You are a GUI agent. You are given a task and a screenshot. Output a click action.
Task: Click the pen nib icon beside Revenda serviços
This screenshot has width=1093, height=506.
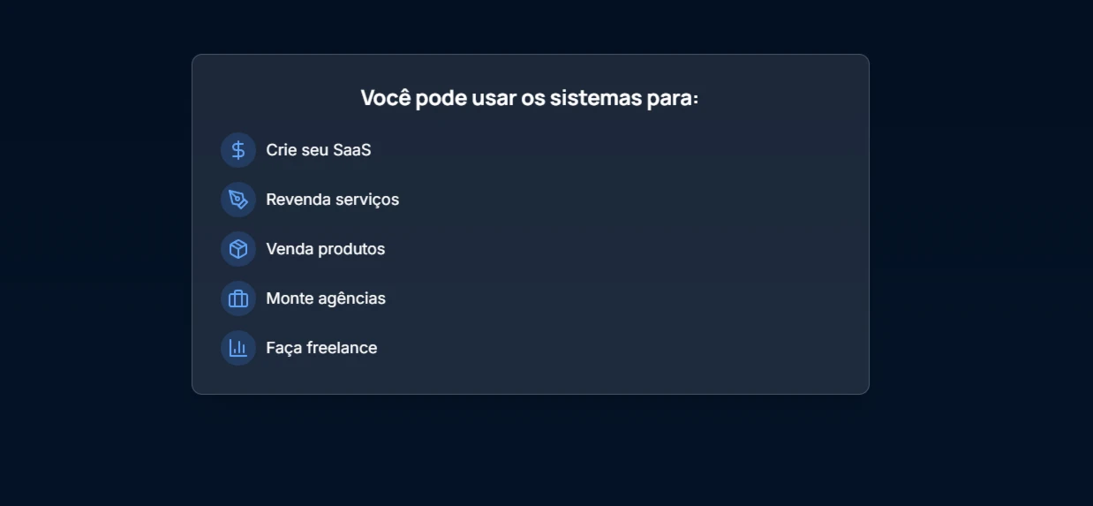click(238, 200)
